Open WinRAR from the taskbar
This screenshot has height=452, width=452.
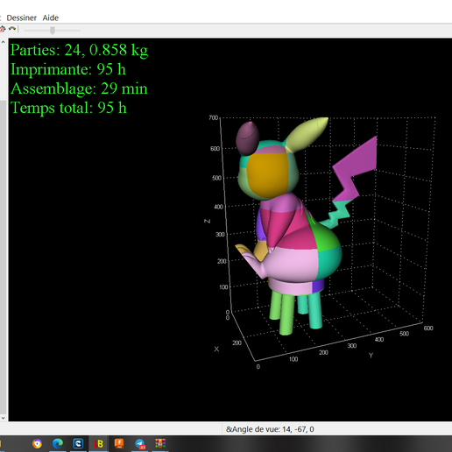pyautogui.click(x=160, y=444)
